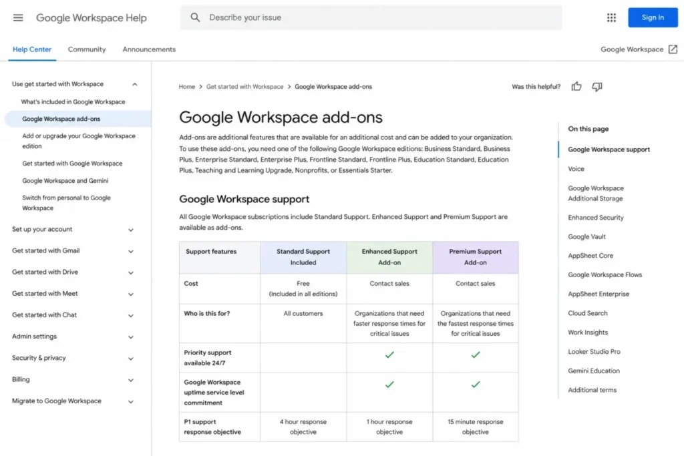Jump to Google Workspace Flows section

coord(605,274)
